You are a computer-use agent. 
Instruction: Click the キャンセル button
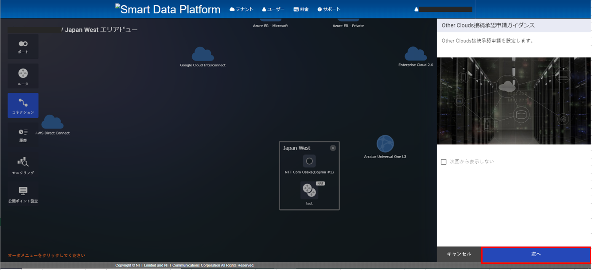tap(459, 254)
